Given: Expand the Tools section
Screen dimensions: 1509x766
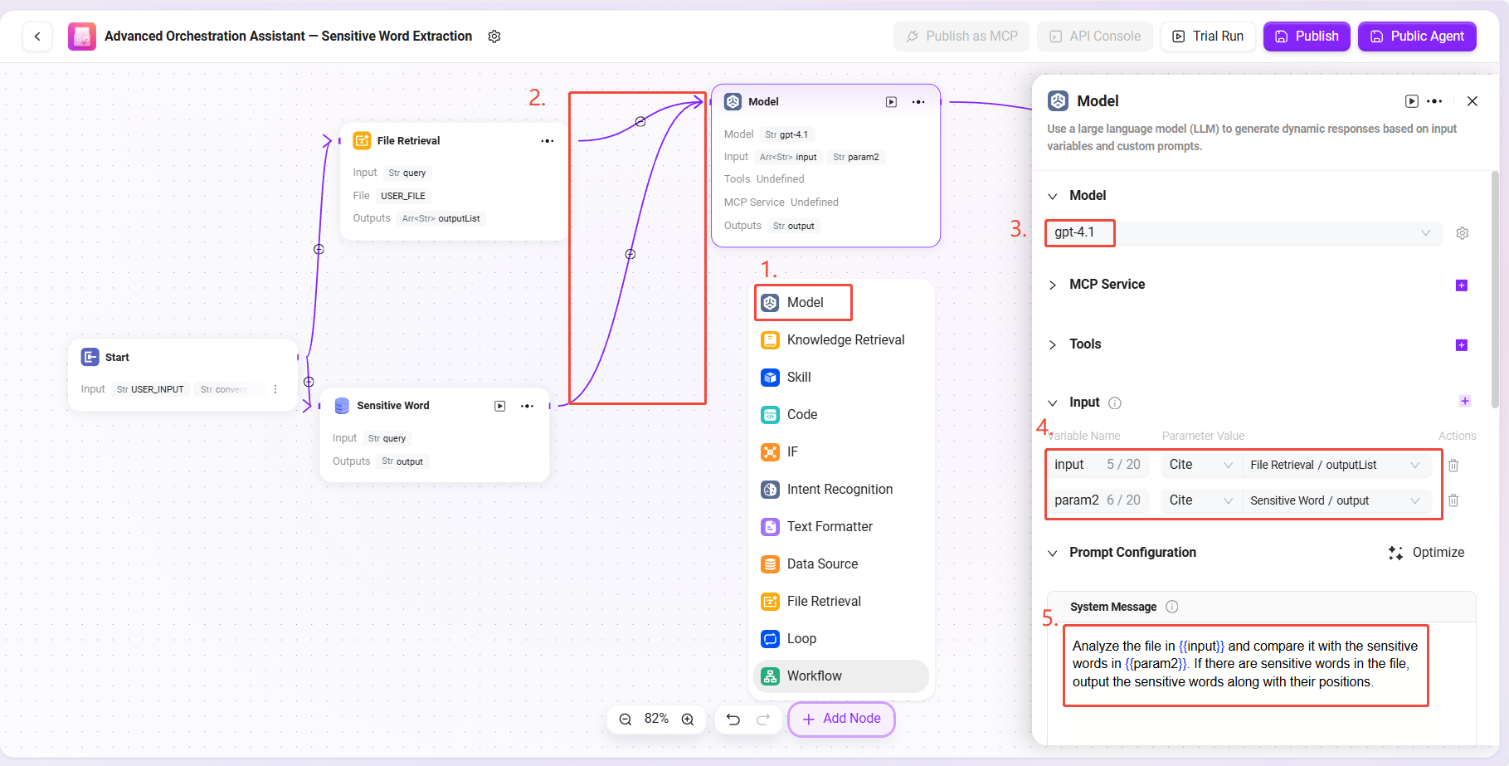Looking at the screenshot, I should pyautogui.click(x=1053, y=345).
